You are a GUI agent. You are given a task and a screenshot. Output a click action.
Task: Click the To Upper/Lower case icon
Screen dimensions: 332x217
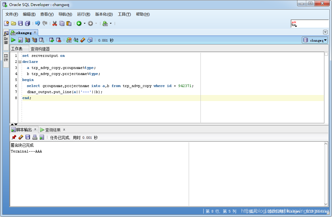[x=76, y=40]
